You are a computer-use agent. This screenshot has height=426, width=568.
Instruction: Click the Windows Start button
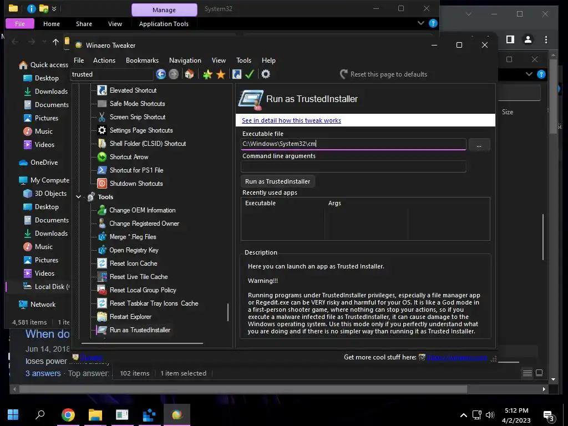tap(13, 415)
